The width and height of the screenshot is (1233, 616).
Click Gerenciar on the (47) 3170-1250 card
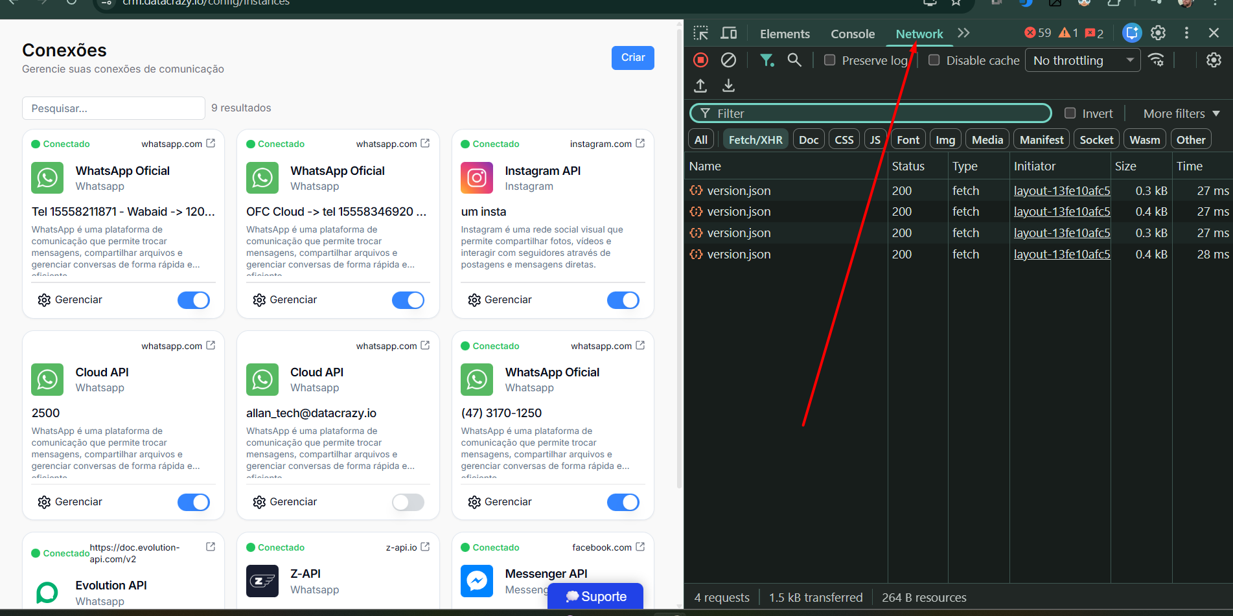point(500,502)
